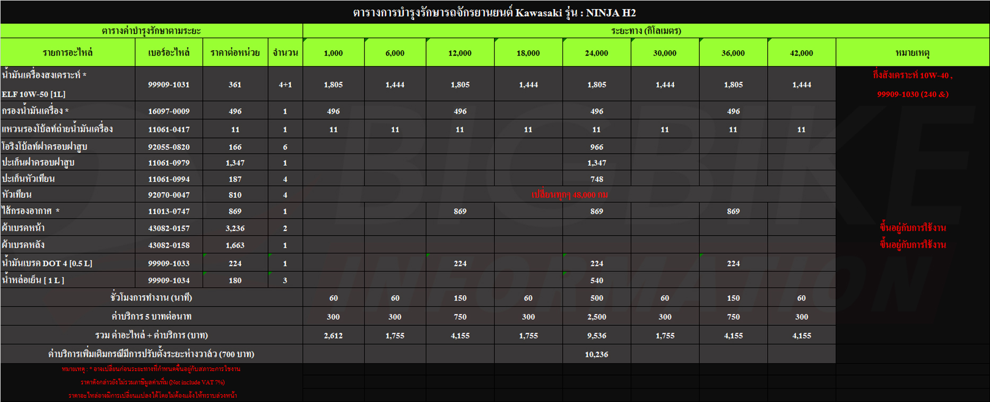Click the unit price 3,236 cell
The image size is (990, 402).
[235, 228]
